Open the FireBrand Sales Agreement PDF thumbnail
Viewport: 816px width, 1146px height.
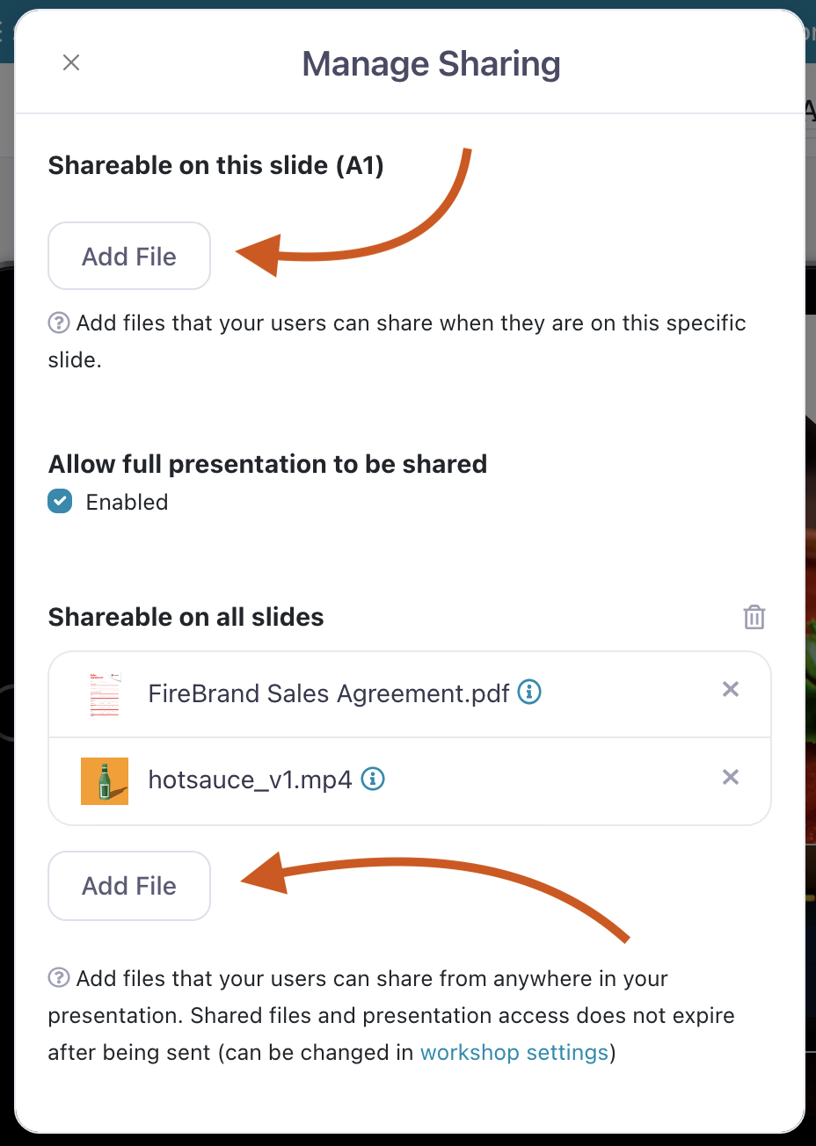click(x=105, y=694)
